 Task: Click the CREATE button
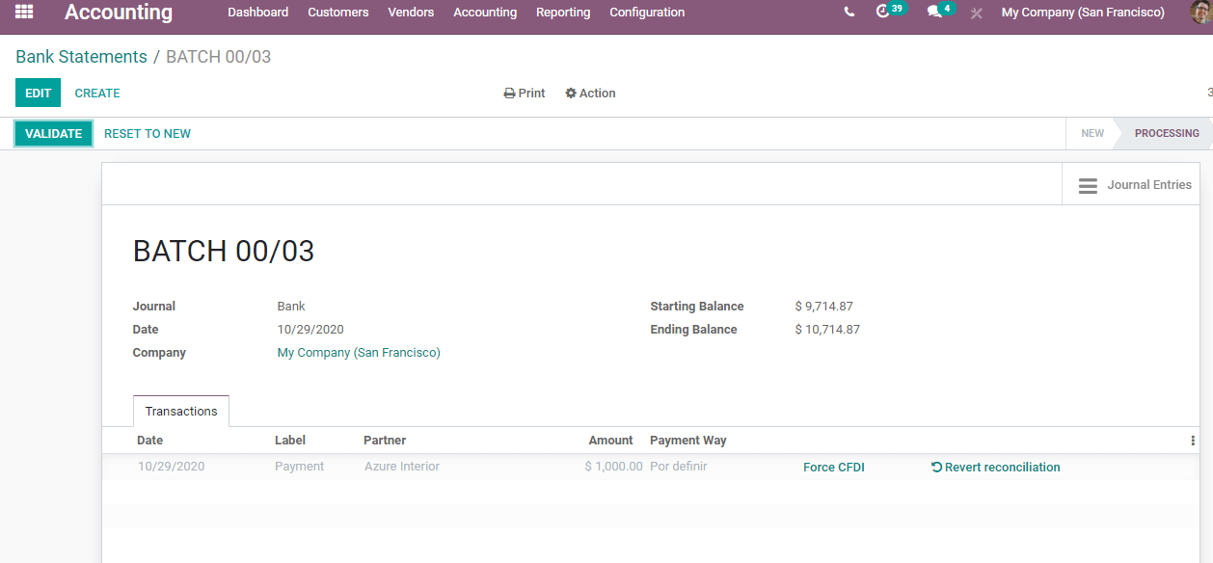tap(97, 94)
